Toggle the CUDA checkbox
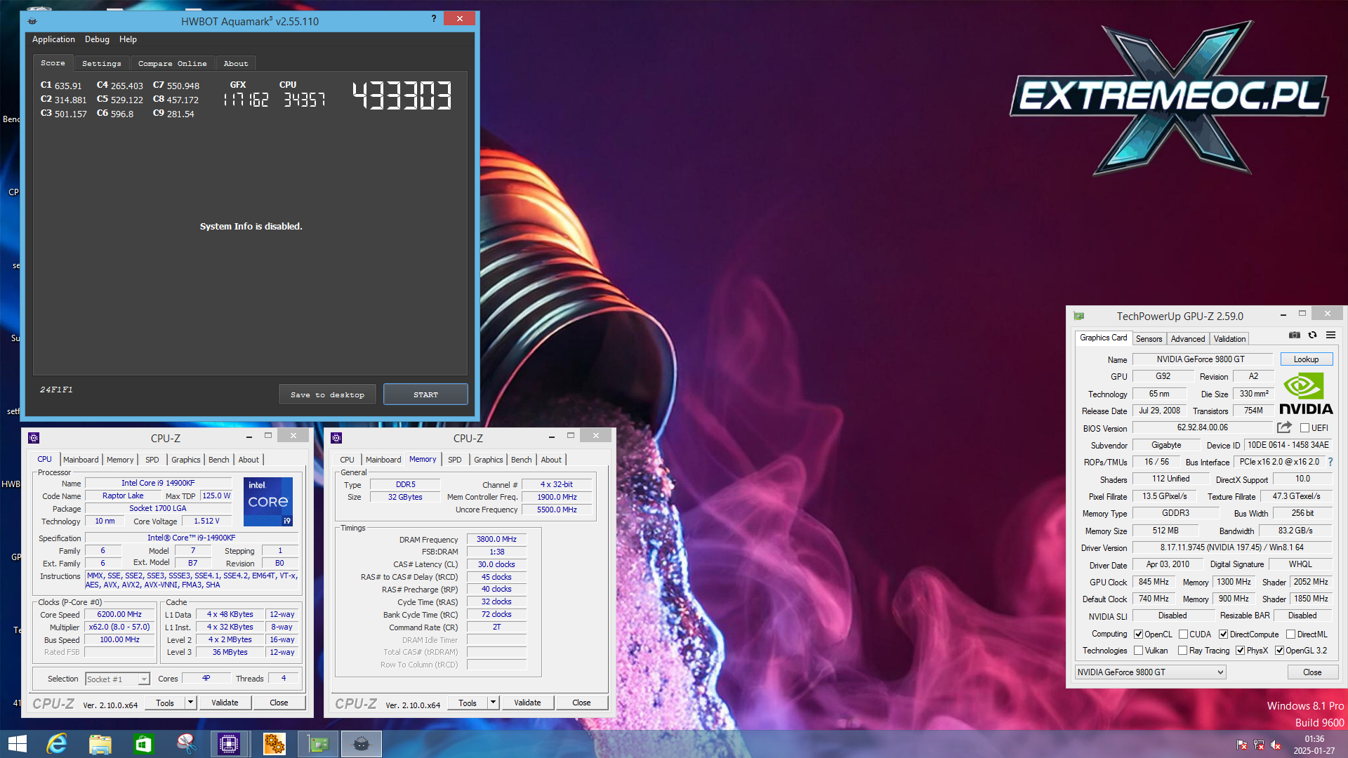This screenshot has height=758, width=1348. click(x=1183, y=634)
